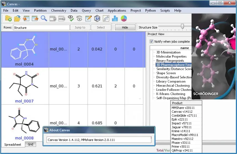
Task: Select Diversity-Based Selection tree item
Action: click(x=174, y=77)
